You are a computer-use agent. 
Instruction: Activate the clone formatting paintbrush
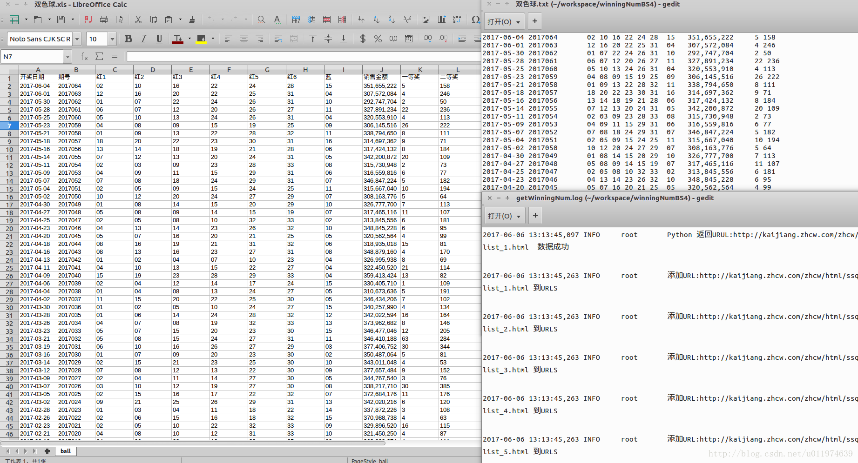(x=192, y=20)
